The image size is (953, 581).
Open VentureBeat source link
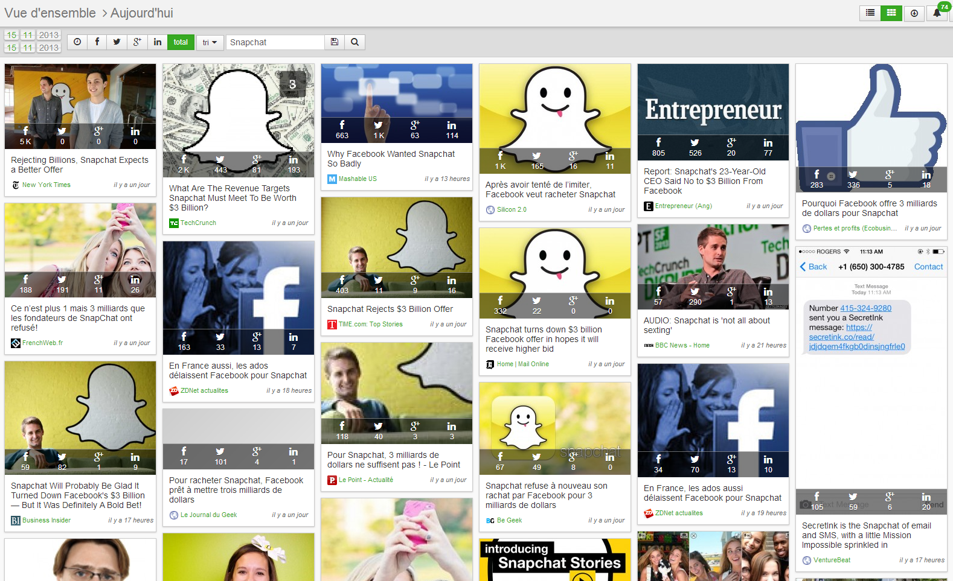click(x=832, y=560)
